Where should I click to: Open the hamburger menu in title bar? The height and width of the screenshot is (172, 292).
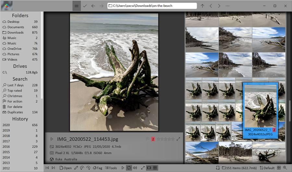pos(76,6)
